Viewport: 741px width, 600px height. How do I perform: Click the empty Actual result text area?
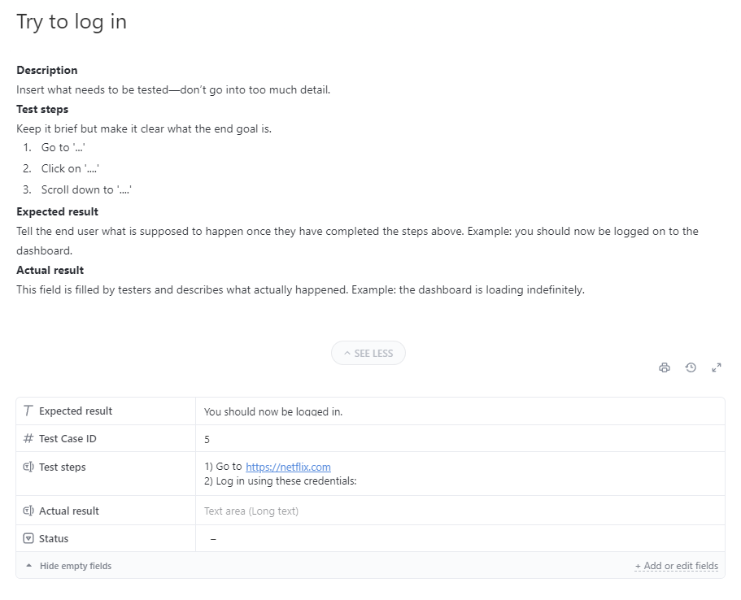point(252,511)
